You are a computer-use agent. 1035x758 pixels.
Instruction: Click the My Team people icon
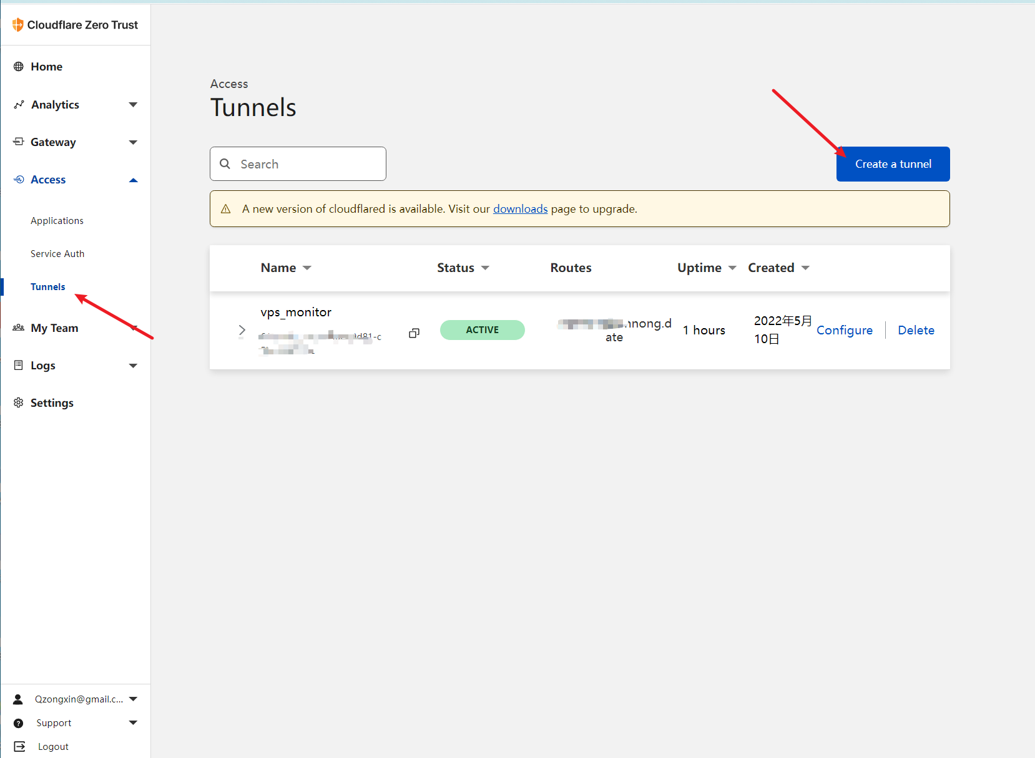19,328
